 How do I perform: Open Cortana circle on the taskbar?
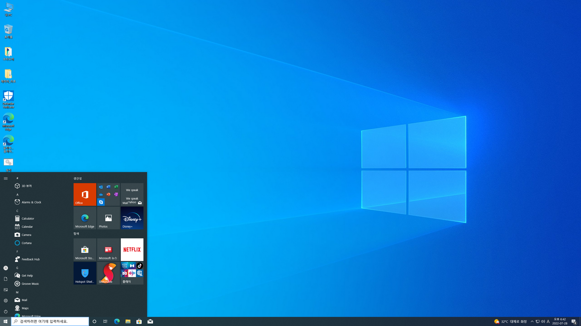coord(94,321)
